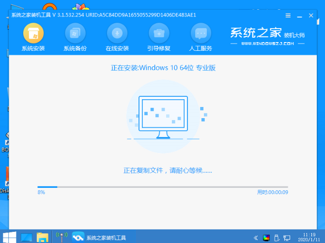The height and width of the screenshot is (243, 325).
Task: Click the 系统之家 brand logo
Action: click(264, 36)
